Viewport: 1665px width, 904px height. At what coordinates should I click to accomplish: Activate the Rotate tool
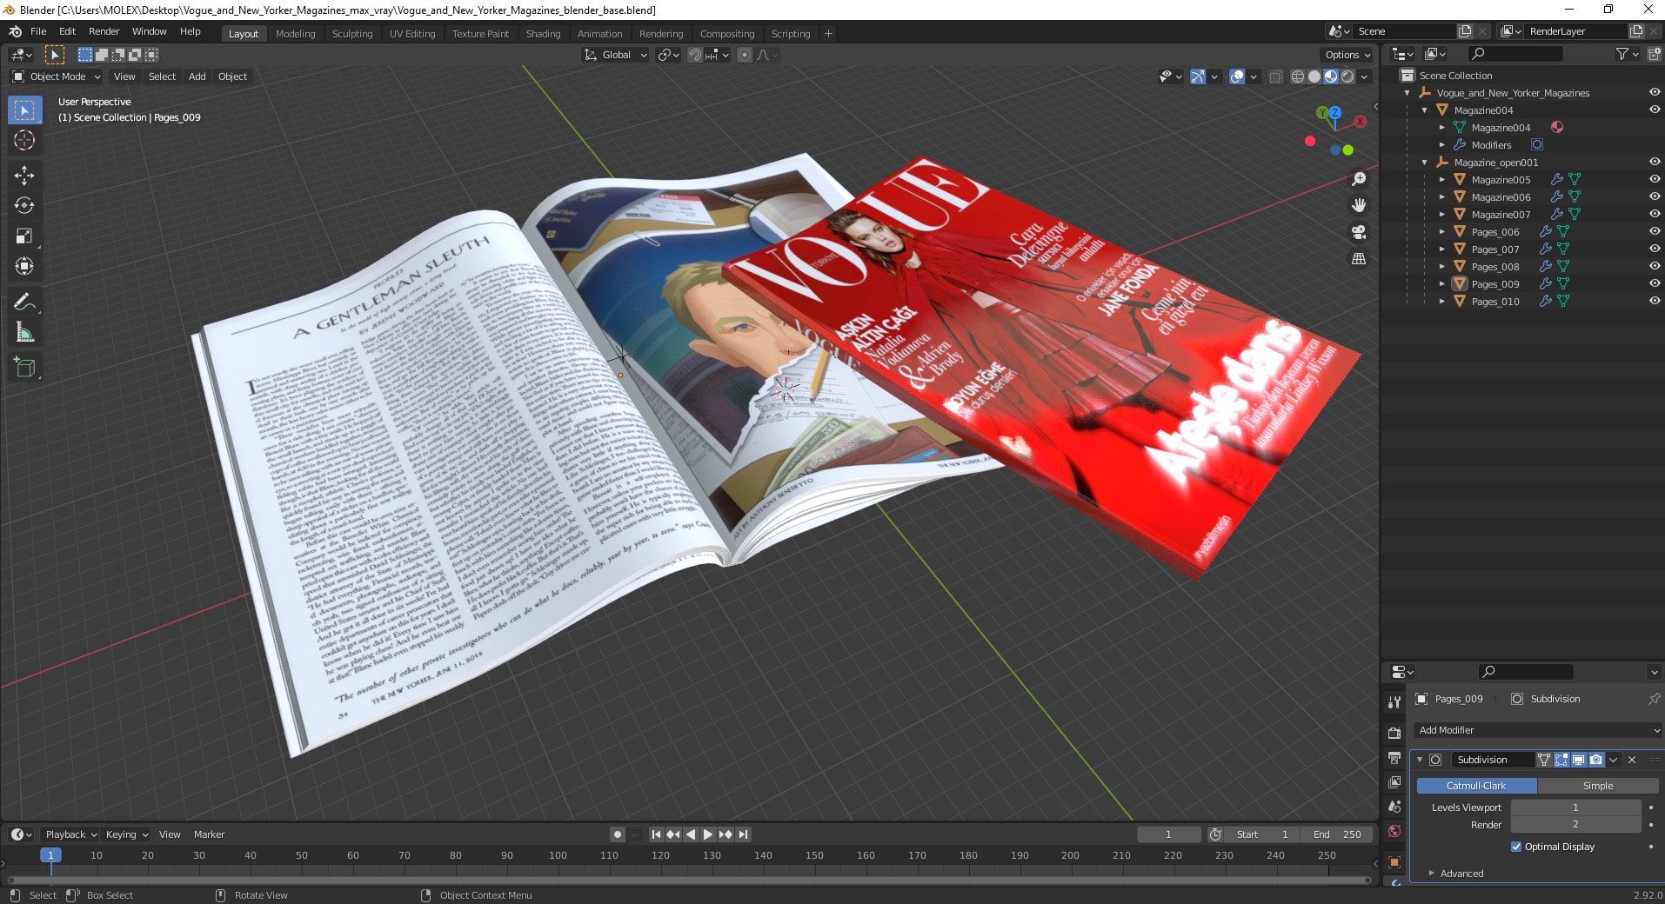coord(24,205)
